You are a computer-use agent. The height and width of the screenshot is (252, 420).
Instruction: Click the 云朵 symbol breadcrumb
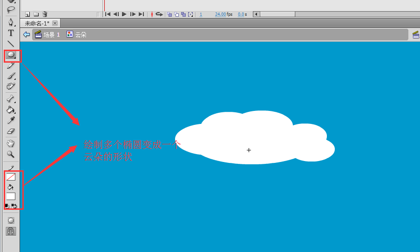click(77, 34)
